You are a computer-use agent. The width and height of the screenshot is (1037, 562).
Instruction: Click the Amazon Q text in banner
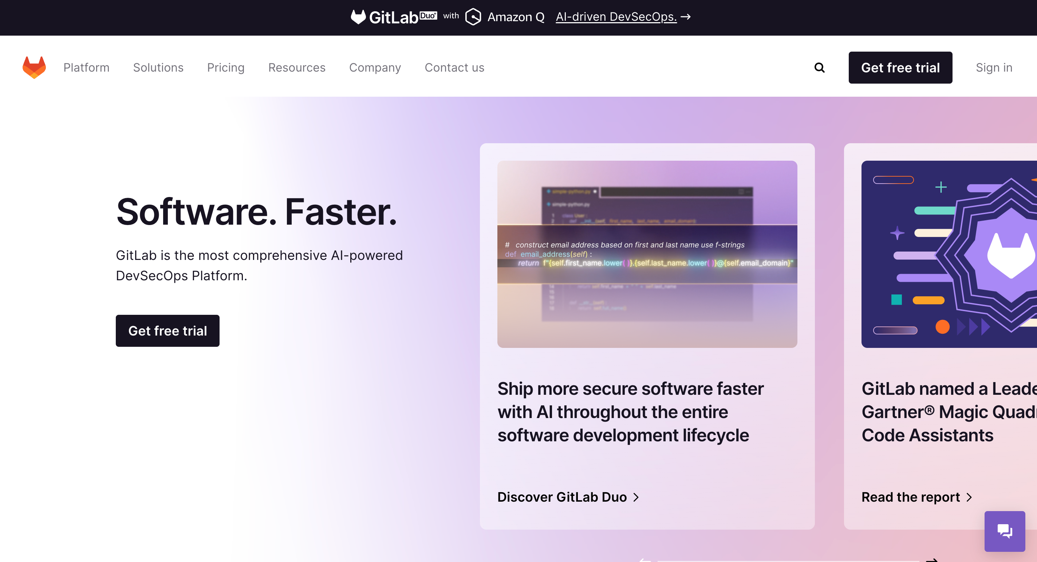click(x=516, y=17)
